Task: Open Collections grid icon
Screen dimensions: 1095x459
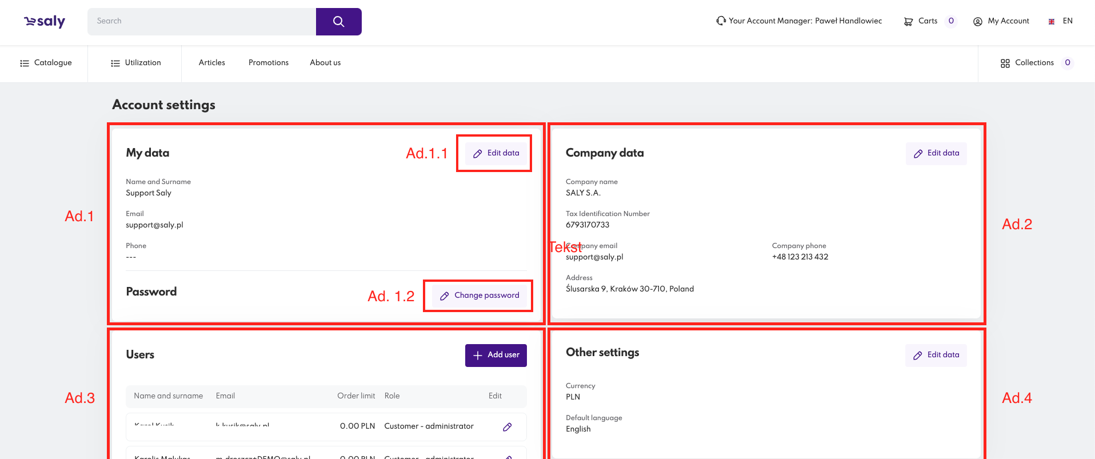Action: coord(1005,63)
